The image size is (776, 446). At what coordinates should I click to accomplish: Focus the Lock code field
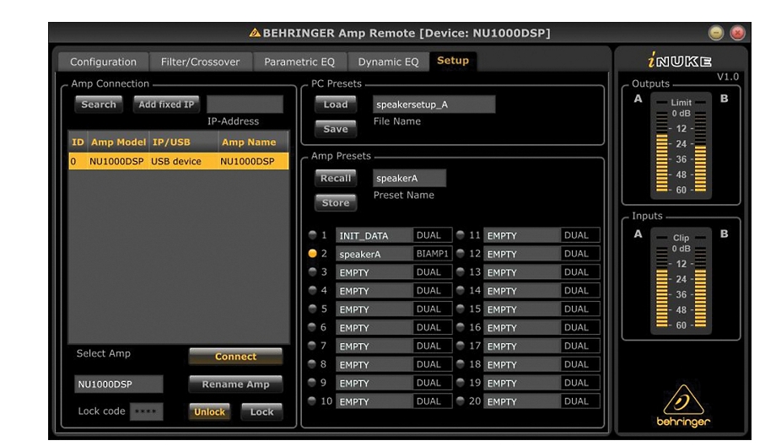pyautogui.click(x=146, y=411)
